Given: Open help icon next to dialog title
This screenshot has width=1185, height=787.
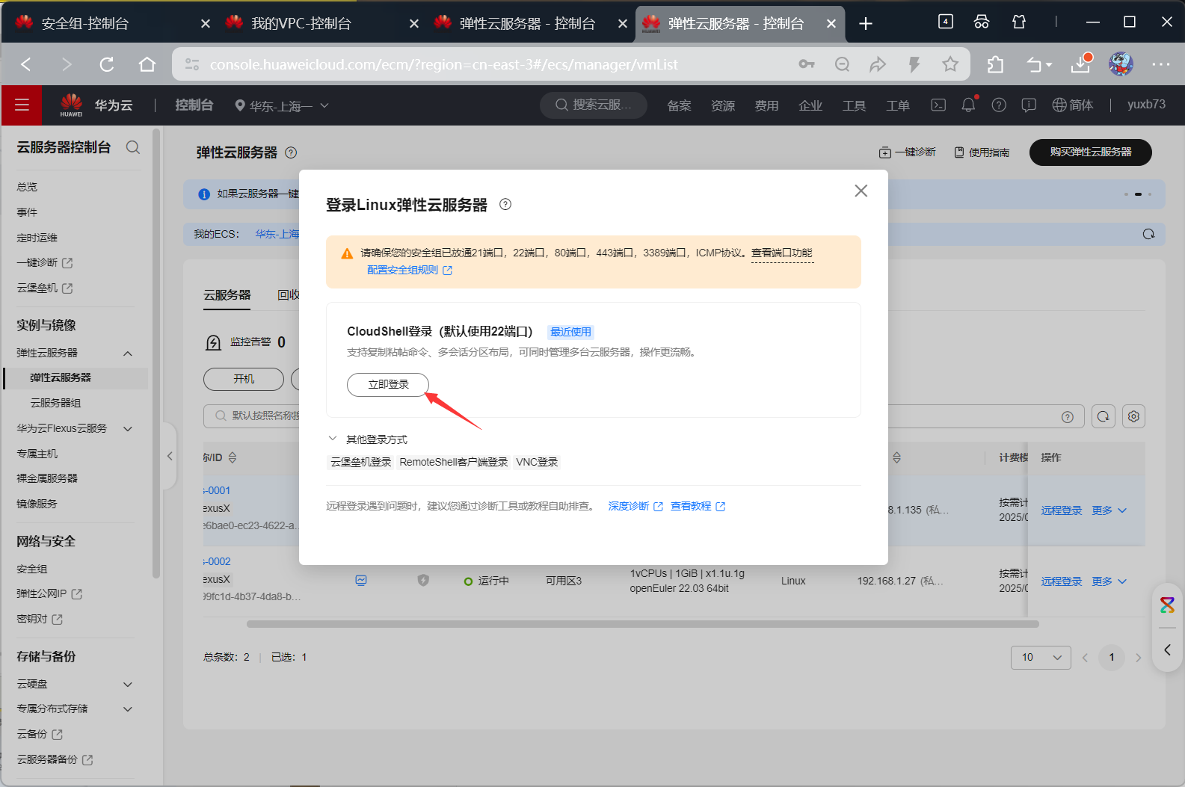Looking at the screenshot, I should (x=505, y=204).
